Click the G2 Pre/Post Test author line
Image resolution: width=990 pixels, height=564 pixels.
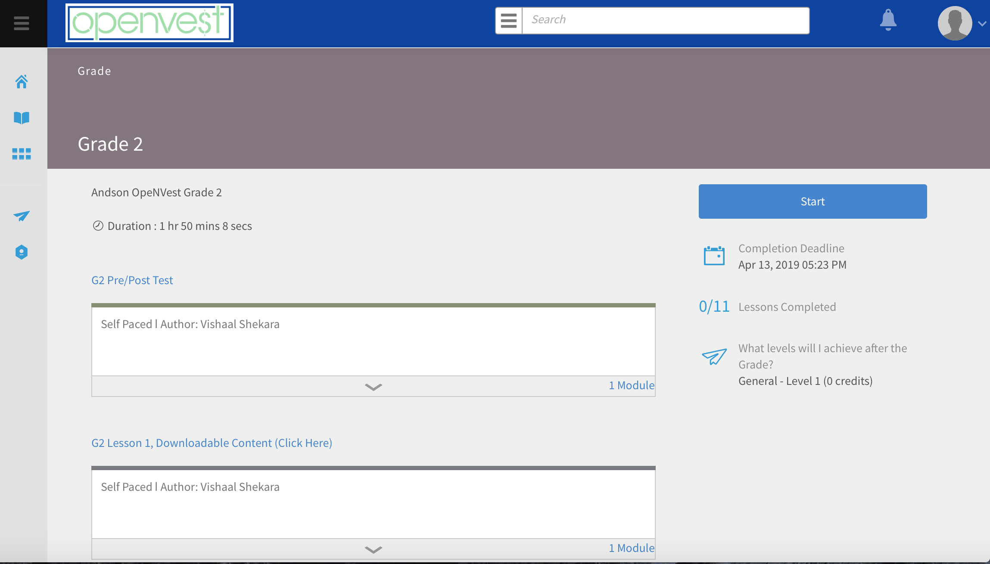[x=190, y=324]
